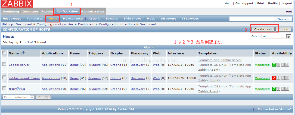The width and height of the screenshot is (295, 115).
Task: Click Monitored status for zabbix_agent_Elaine
Action: pos(262,78)
